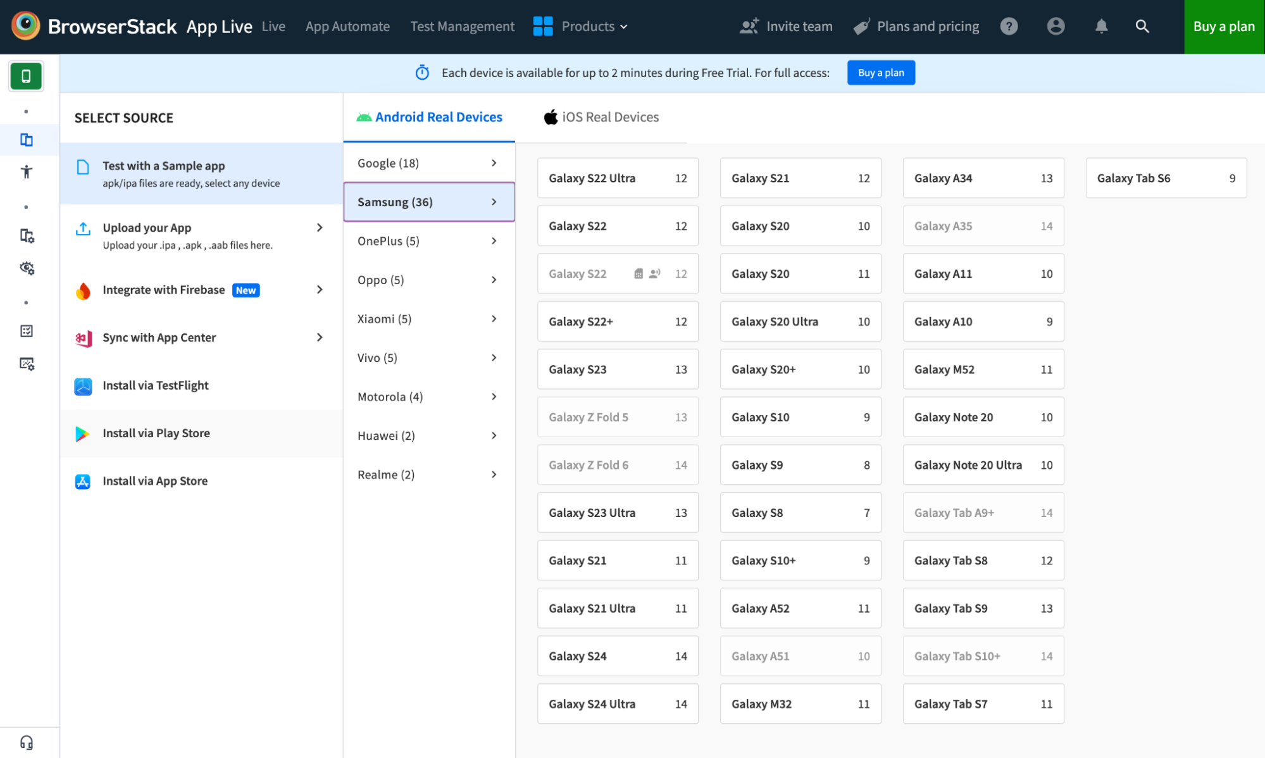The height and width of the screenshot is (758, 1265).
Task: Click the gear sync sidebar icon
Action: point(27,268)
